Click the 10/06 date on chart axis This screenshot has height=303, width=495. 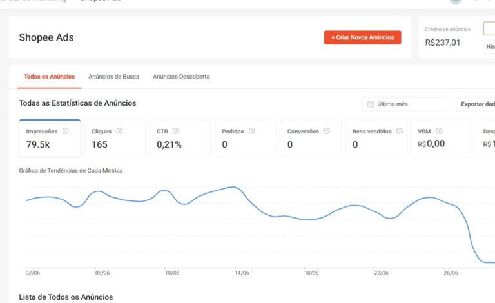point(172,273)
